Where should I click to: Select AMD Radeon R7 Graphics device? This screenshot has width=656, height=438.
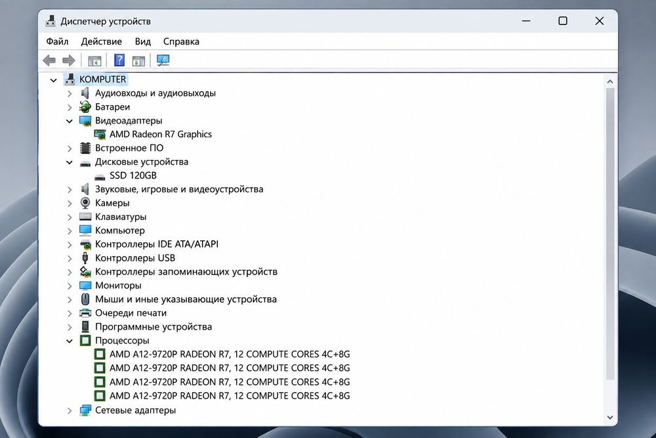click(x=161, y=134)
